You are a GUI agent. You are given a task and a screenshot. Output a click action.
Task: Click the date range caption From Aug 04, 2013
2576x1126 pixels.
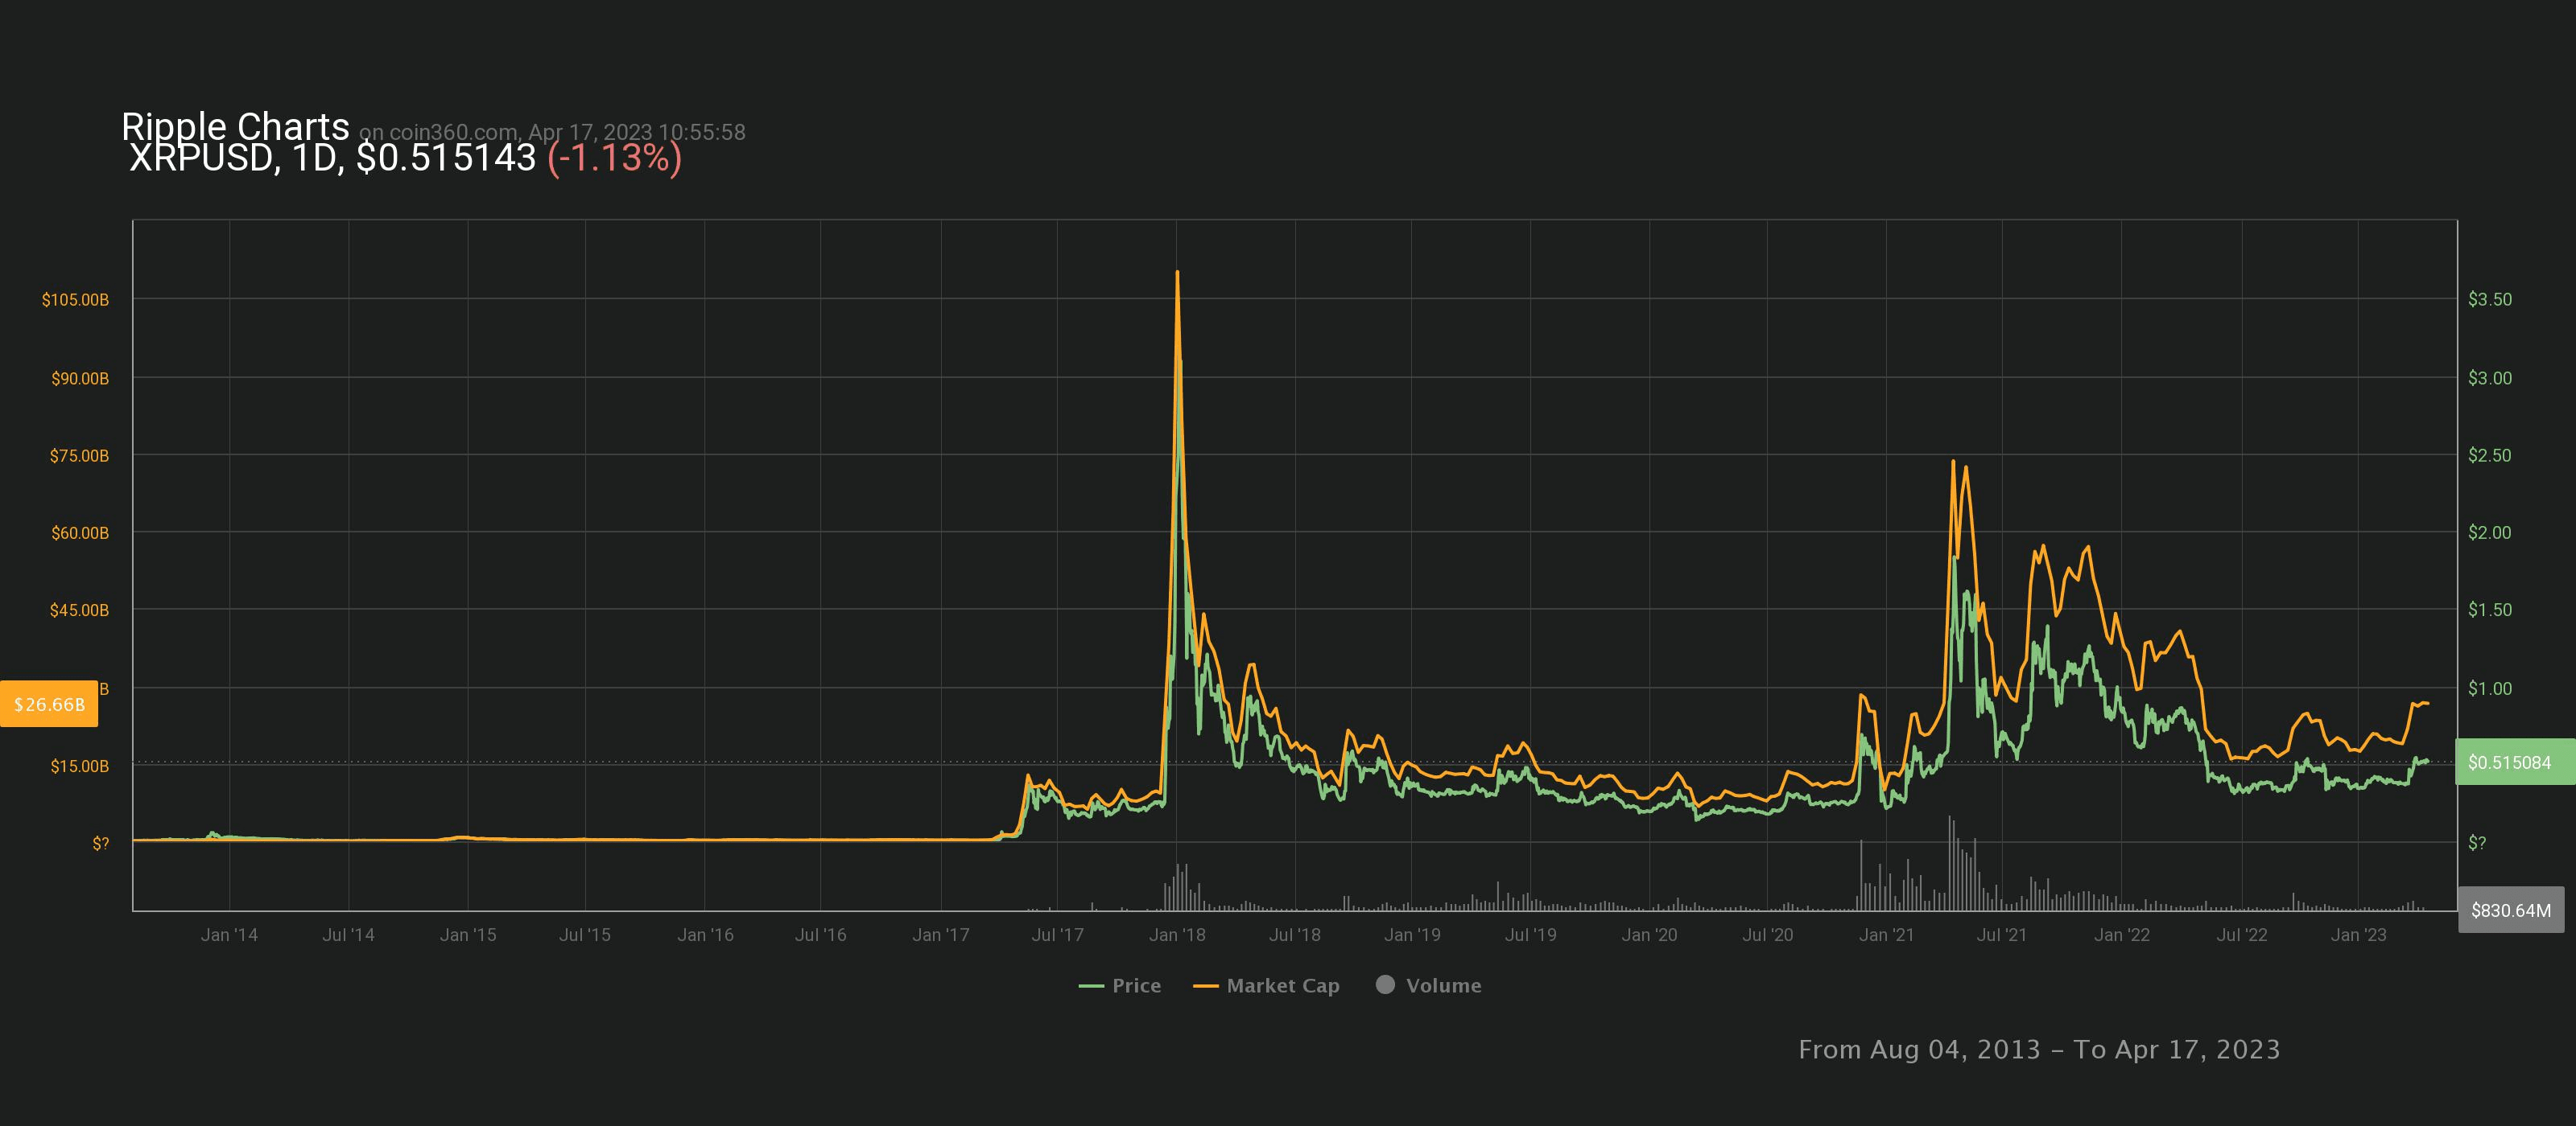(x=2039, y=1049)
